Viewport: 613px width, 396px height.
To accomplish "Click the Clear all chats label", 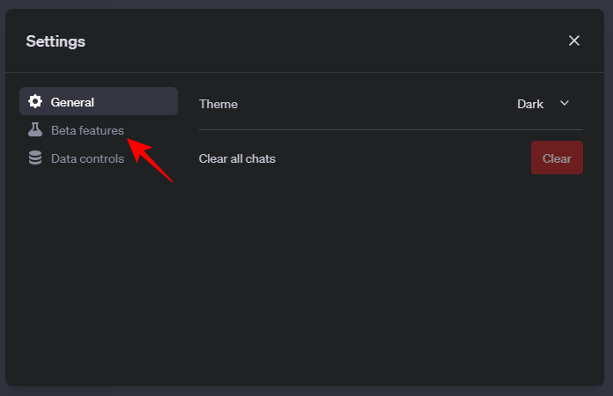I will (x=237, y=158).
